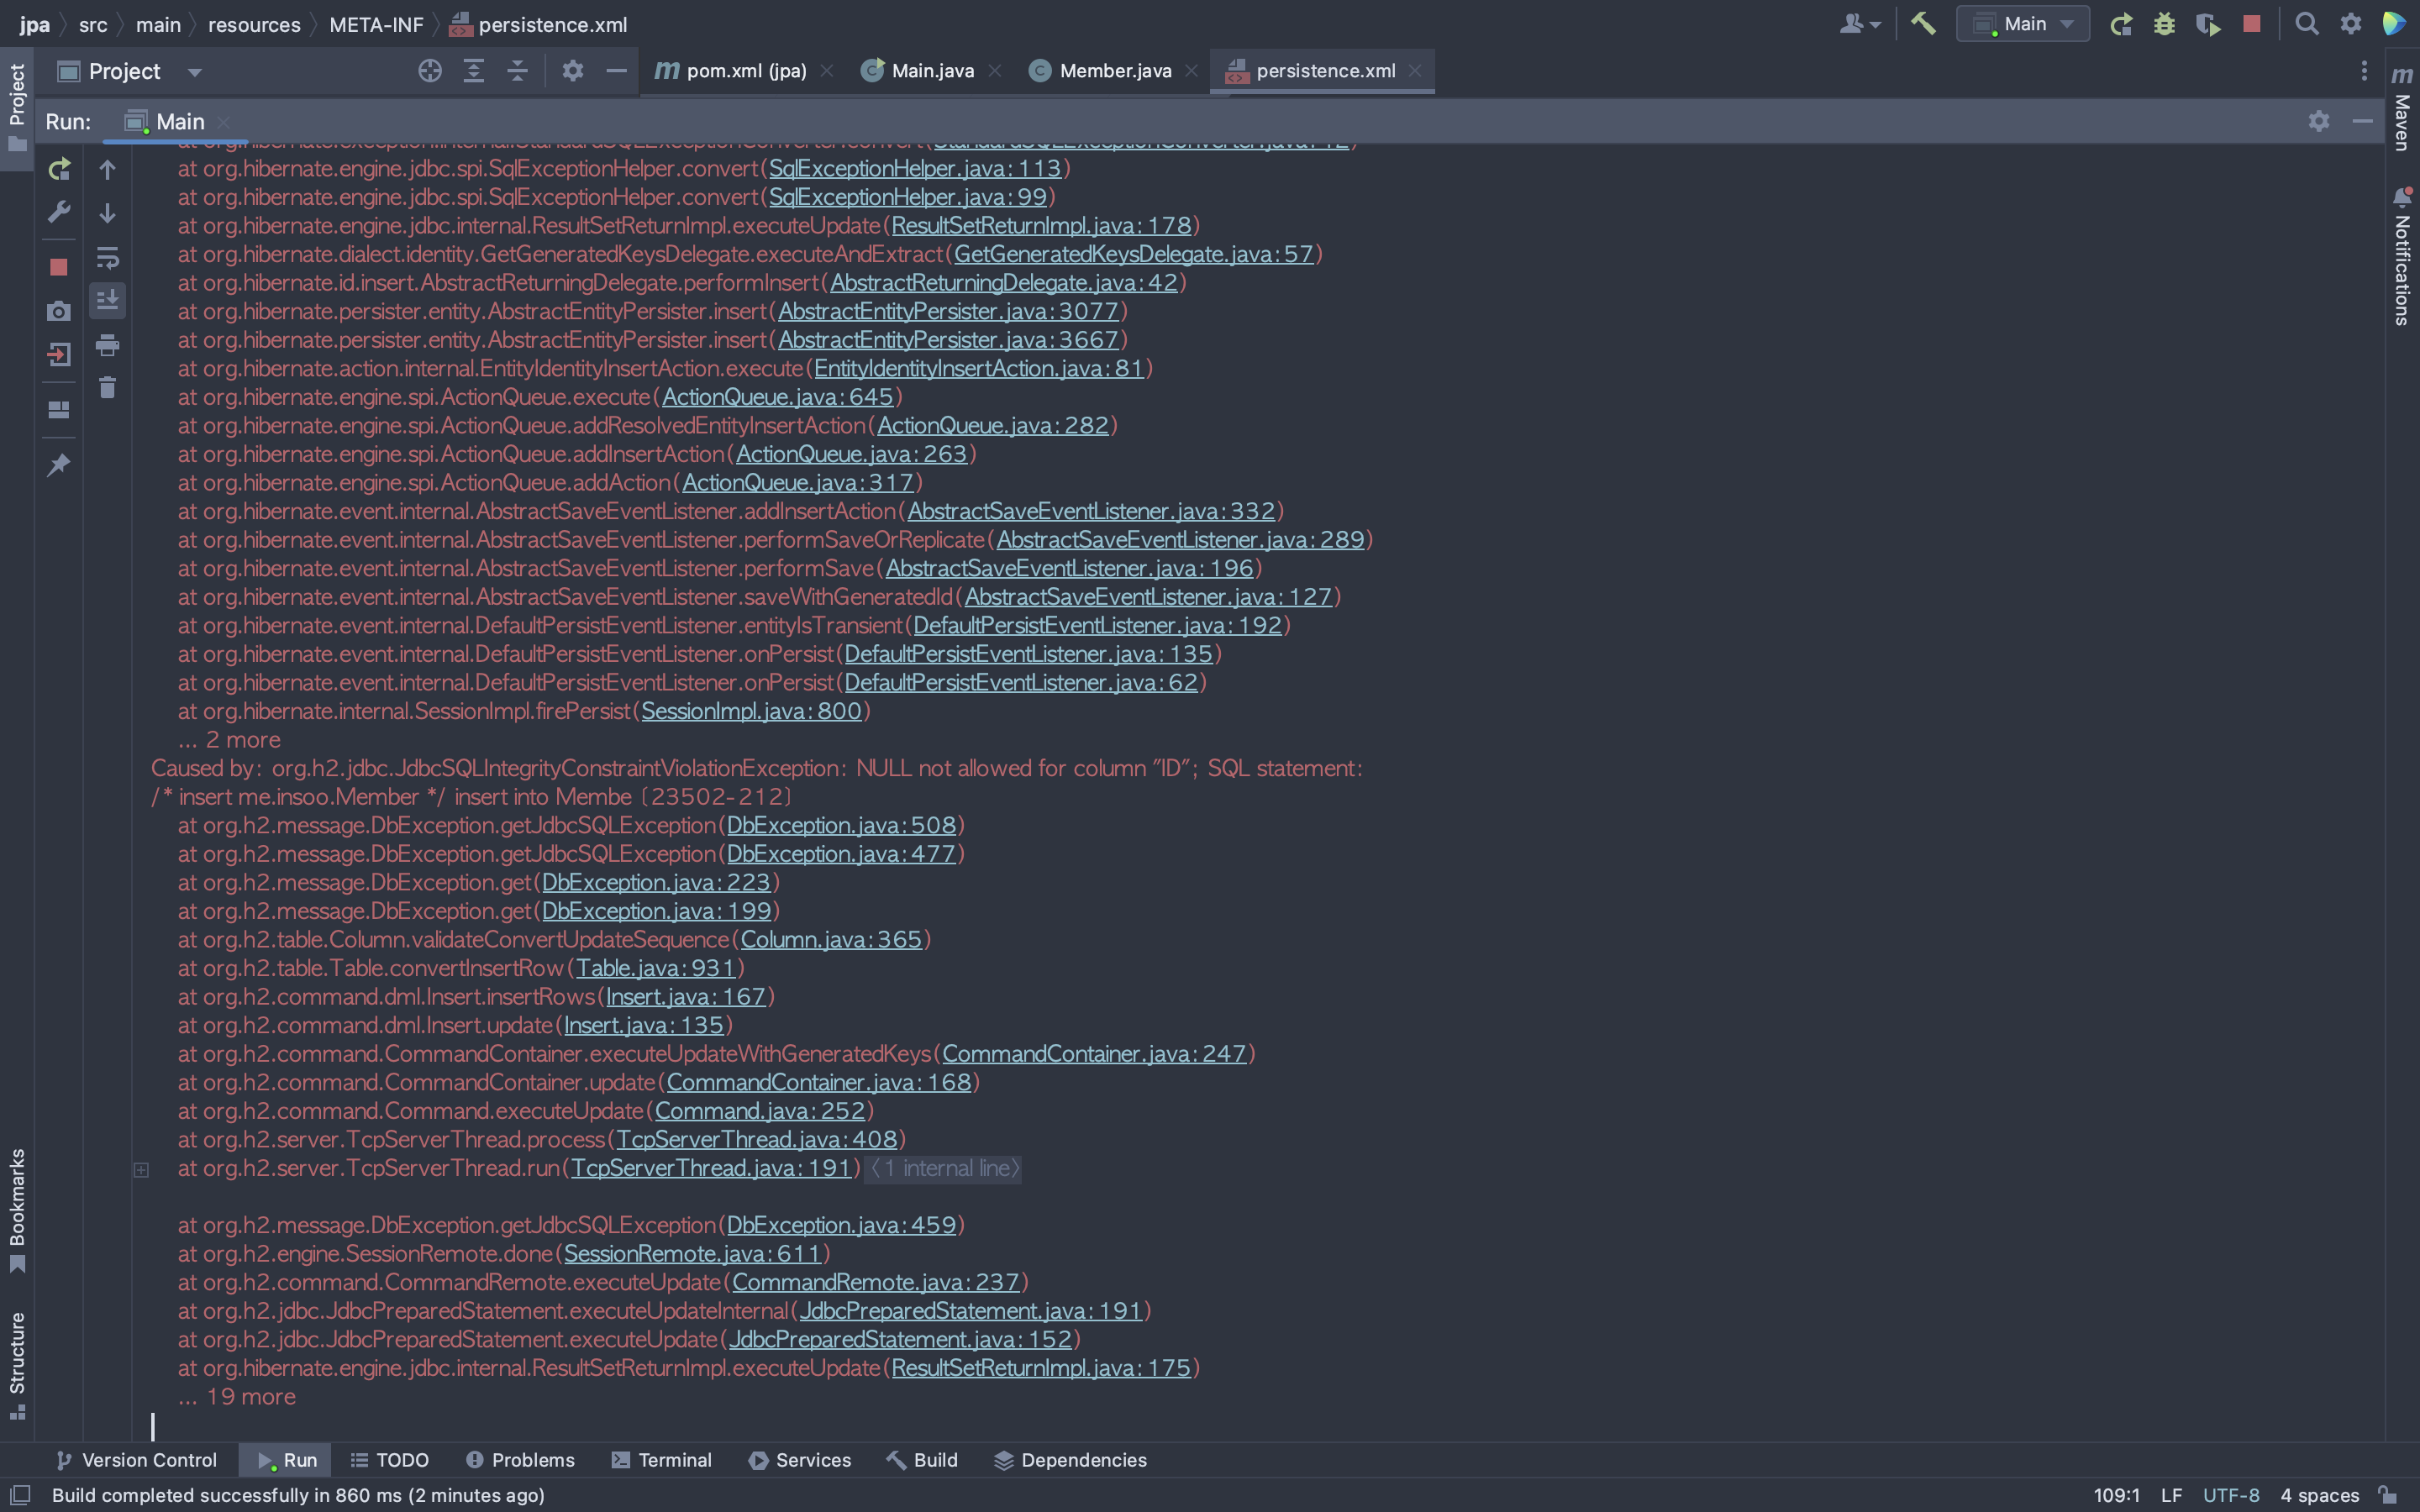Pin the Run tab with the pin icon
Viewport: 2420px width, 1512px height.
(59, 465)
